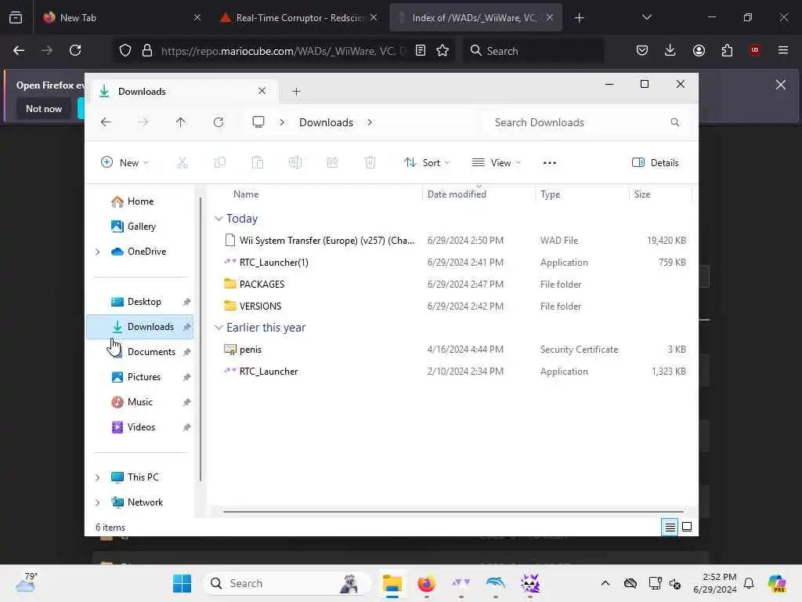The image size is (802, 602).
Task: Open Documents in navigation pane
Action: click(x=140, y=352)
